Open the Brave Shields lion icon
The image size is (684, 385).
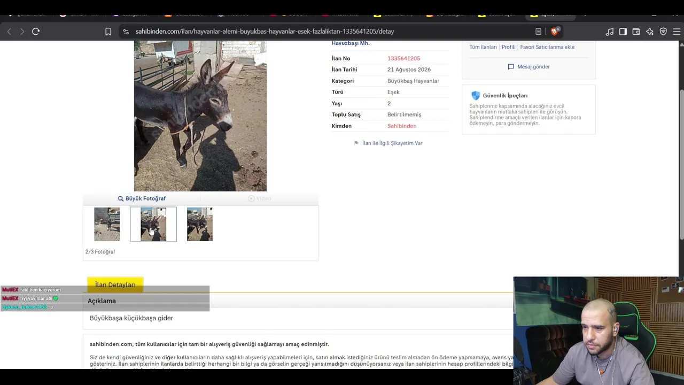pos(555,32)
